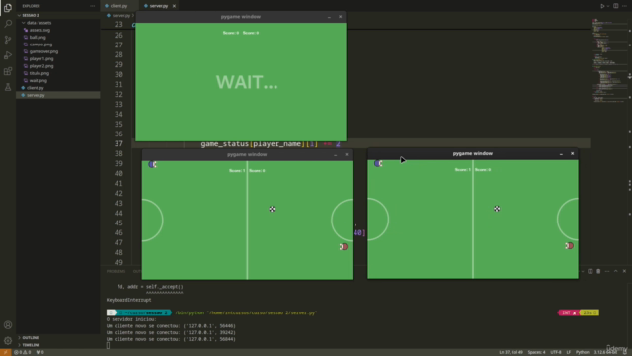Split the editor to the right
Image resolution: width=632 pixels, height=356 pixels.
coord(616,6)
